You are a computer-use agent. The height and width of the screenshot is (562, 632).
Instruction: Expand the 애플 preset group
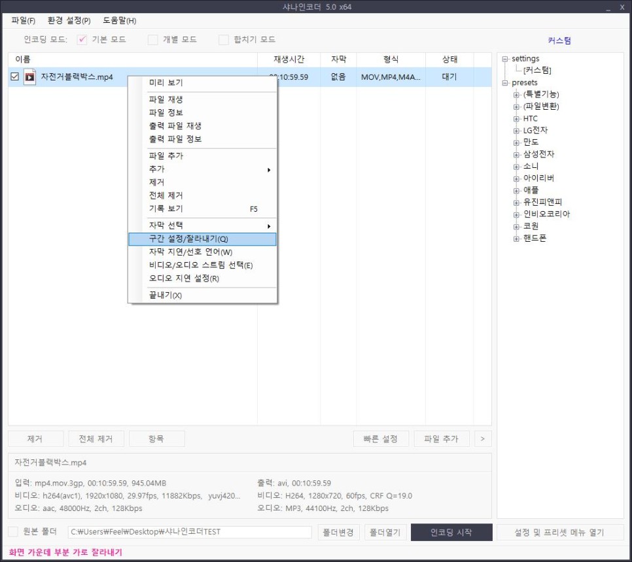point(516,190)
